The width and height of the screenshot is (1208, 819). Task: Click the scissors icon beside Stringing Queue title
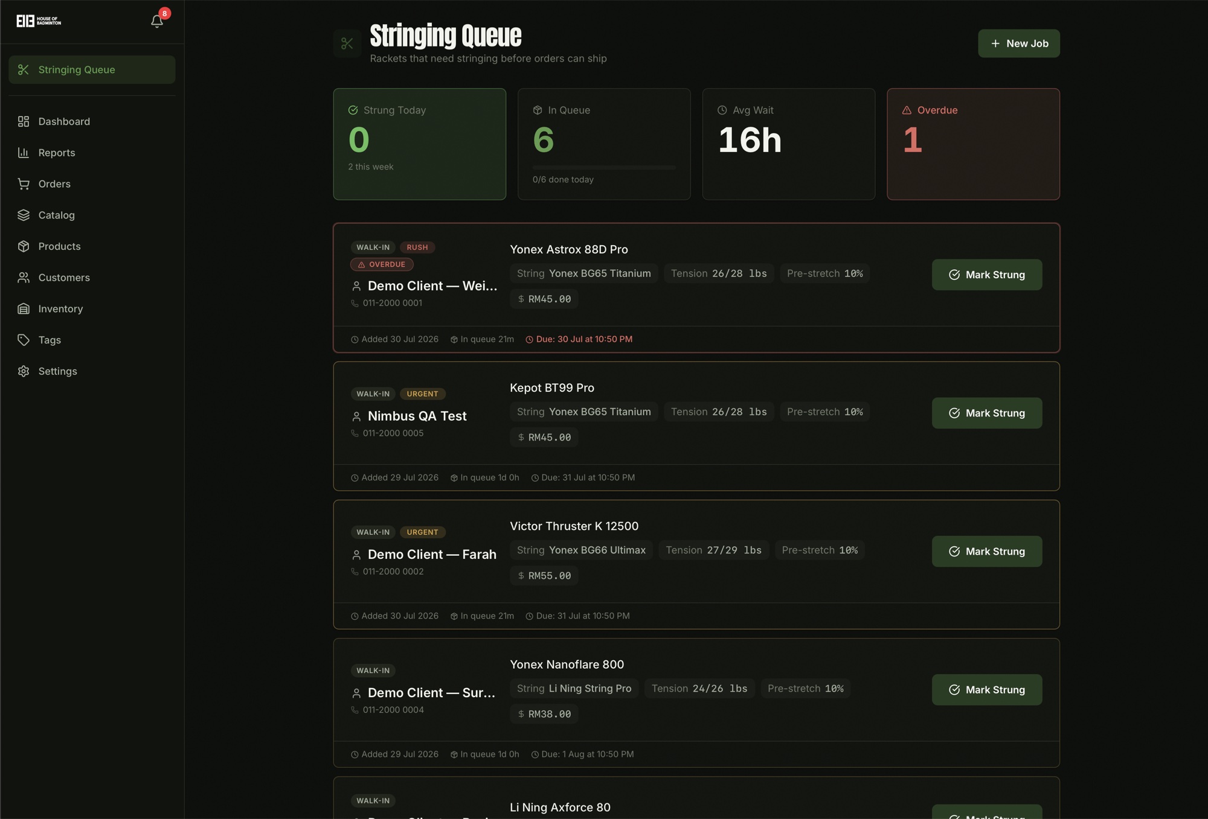[347, 43]
